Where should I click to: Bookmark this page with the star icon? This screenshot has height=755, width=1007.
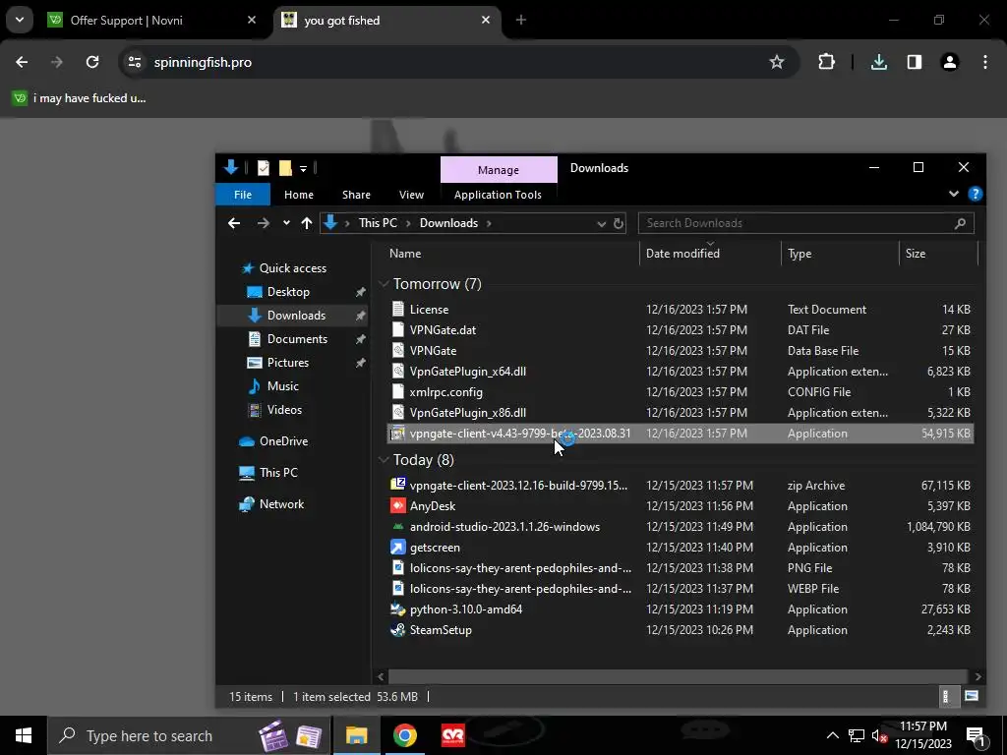click(x=777, y=62)
